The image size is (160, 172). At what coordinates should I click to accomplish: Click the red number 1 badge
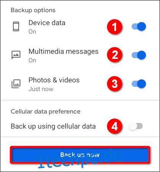(115, 27)
